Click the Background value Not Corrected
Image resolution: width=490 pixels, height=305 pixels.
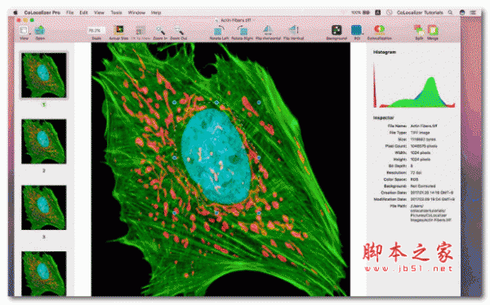tap(423, 186)
